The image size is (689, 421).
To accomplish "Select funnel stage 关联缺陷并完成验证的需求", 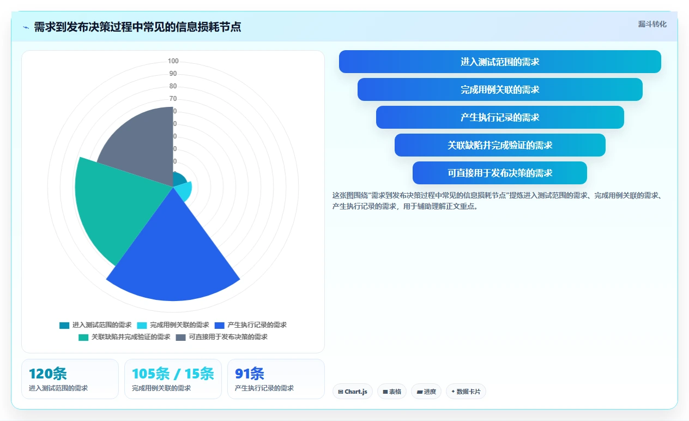I will [x=500, y=145].
